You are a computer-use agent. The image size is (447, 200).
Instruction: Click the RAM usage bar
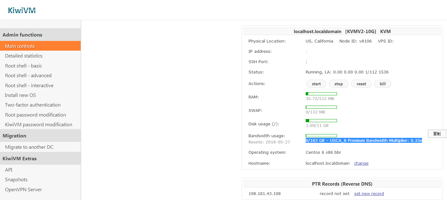[x=321, y=94]
